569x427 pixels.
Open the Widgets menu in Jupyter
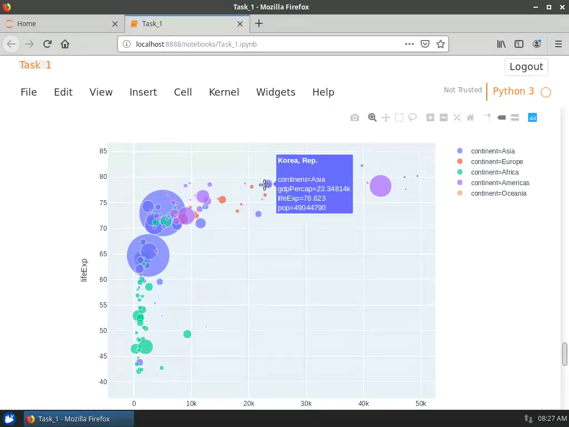(276, 92)
